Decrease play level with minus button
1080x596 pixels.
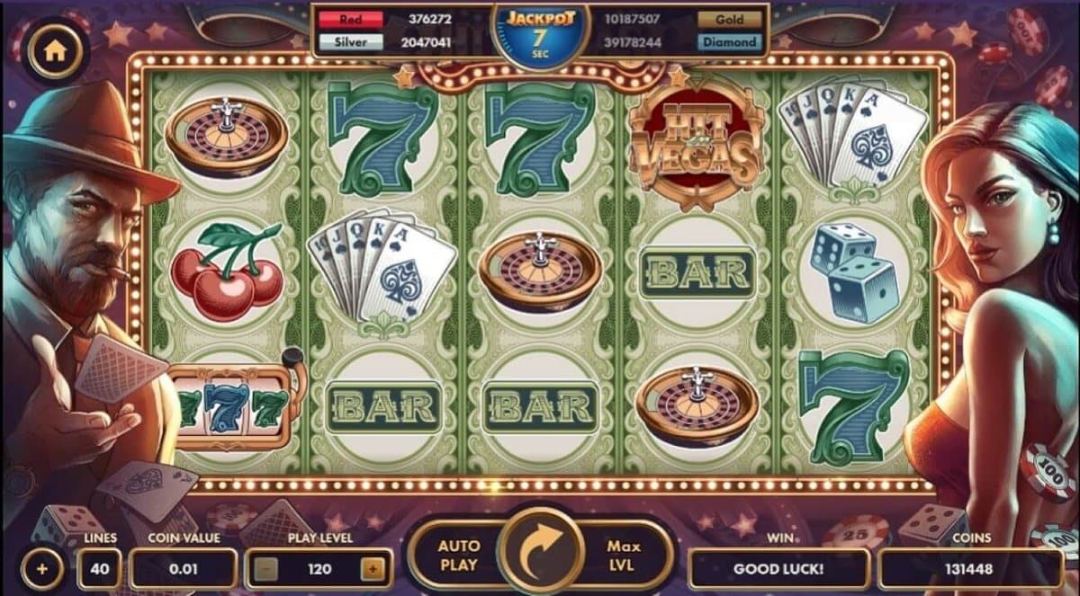click(x=265, y=568)
